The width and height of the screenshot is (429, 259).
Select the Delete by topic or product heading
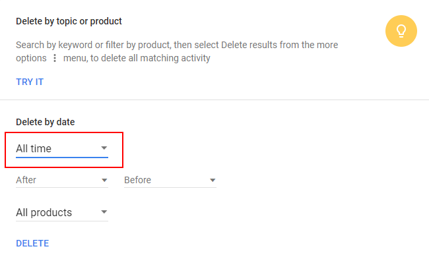(x=69, y=21)
